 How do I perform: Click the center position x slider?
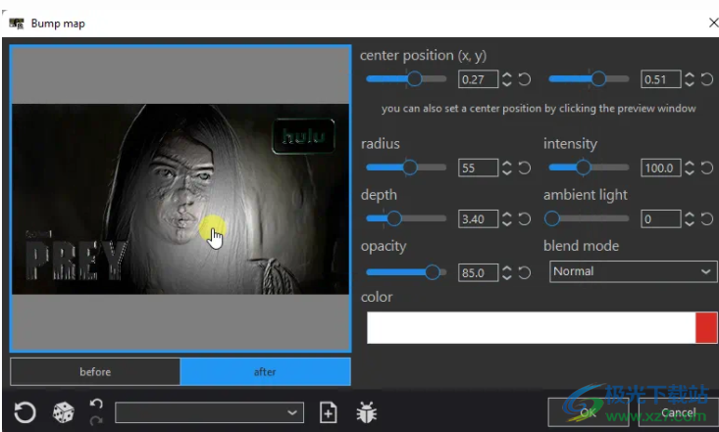(x=406, y=78)
